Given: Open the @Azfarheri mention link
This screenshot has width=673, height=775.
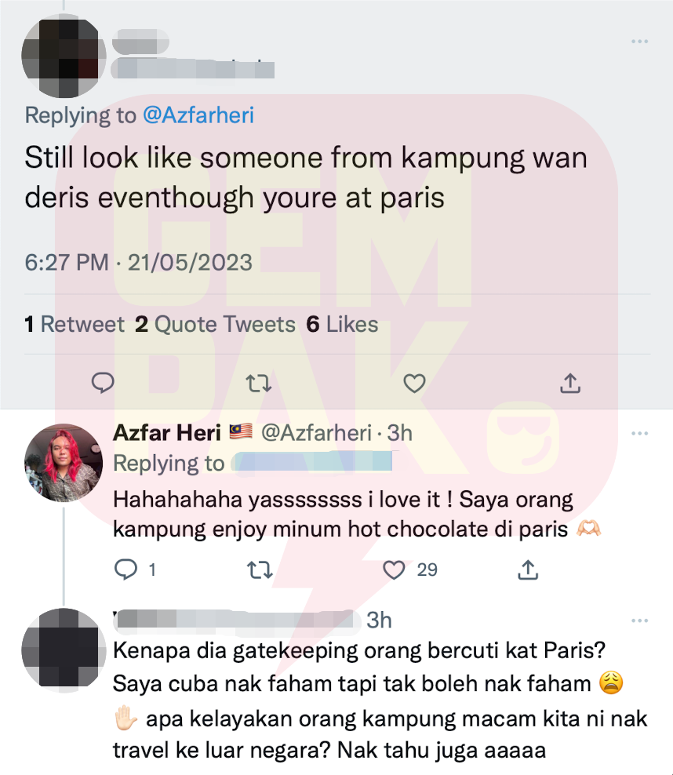Looking at the screenshot, I should point(198,115).
